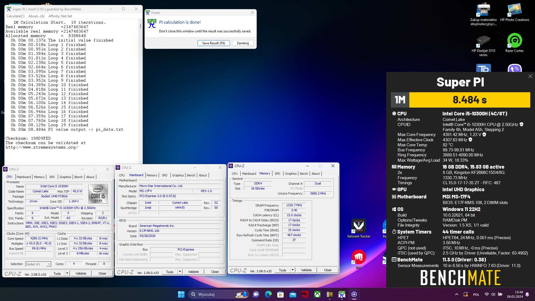Switch to About tab in the CPU-Z Memory window
This screenshot has width=535, height=301.
pos(316,174)
